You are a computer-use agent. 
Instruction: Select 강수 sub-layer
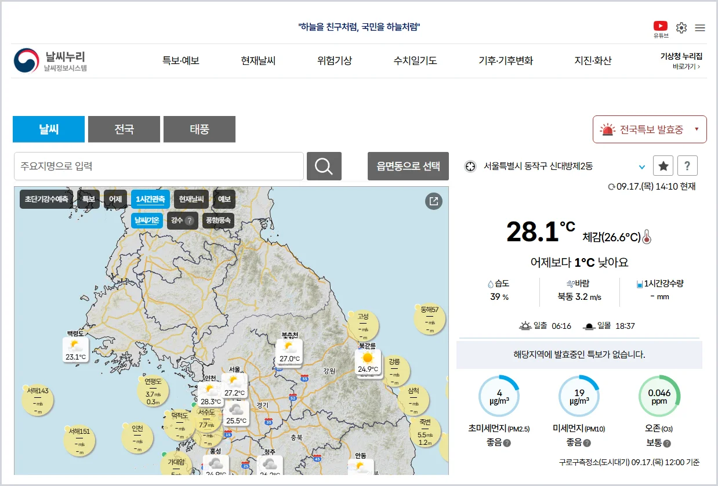tap(183, 220)
